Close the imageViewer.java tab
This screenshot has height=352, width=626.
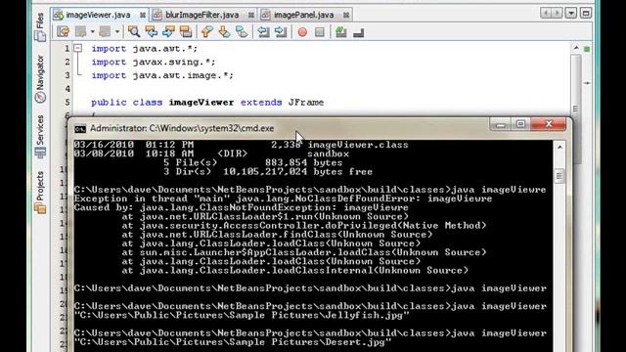[143, 16]
